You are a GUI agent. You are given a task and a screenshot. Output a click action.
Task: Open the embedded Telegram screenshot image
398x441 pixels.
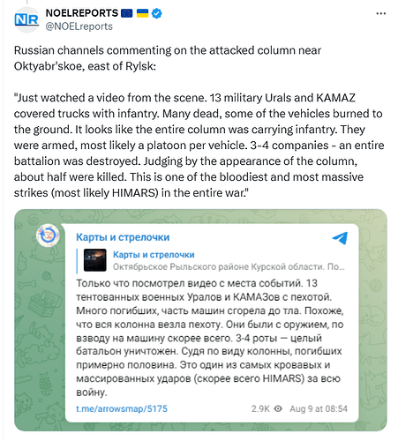pyautogui.click(x=200, y=320)
